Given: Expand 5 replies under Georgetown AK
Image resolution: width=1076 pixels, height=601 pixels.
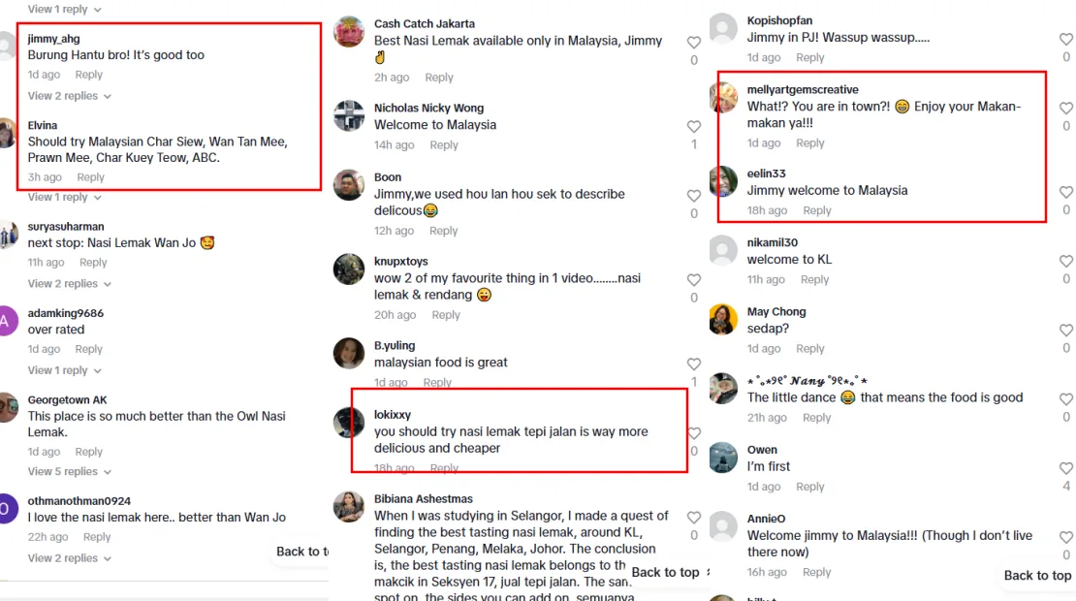Looking at the screenshot, I should point(69,471).
